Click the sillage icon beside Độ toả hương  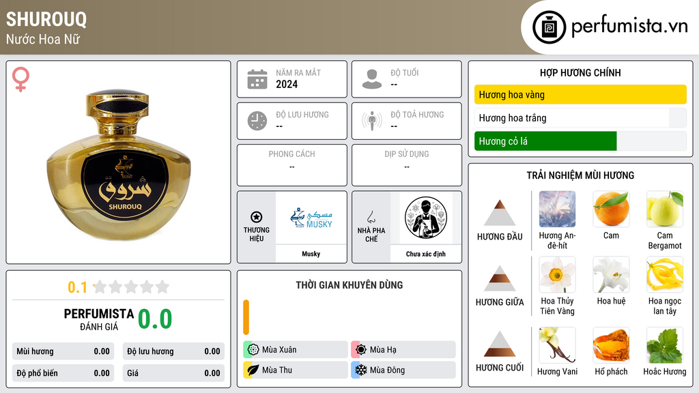(372, 121)
